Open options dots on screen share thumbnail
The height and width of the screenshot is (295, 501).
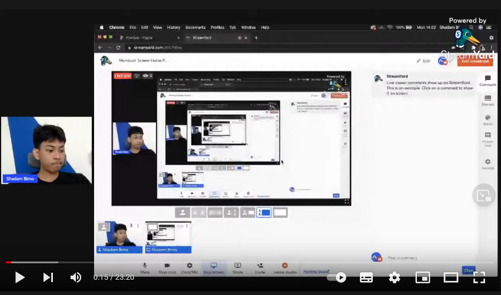187,226
